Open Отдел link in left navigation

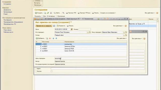pos(6,14)
